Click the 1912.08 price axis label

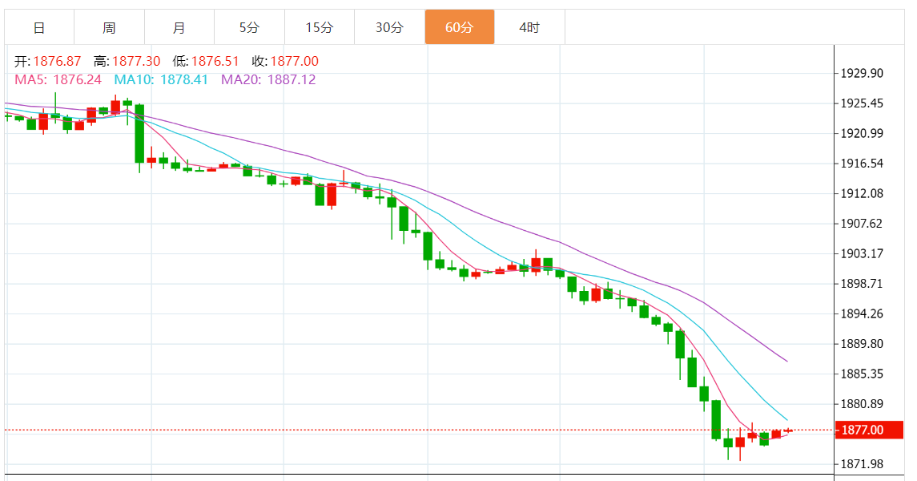coord(862,193)
